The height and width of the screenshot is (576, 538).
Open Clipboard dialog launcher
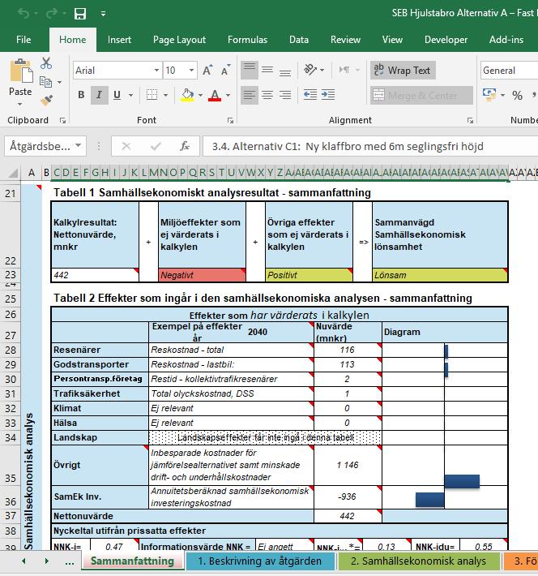(x=62, y=121)
